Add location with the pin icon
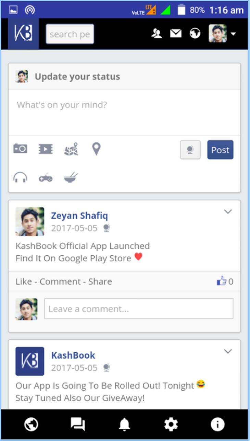Viewport: 250px width, 441px height. click(x=97, y=149)
